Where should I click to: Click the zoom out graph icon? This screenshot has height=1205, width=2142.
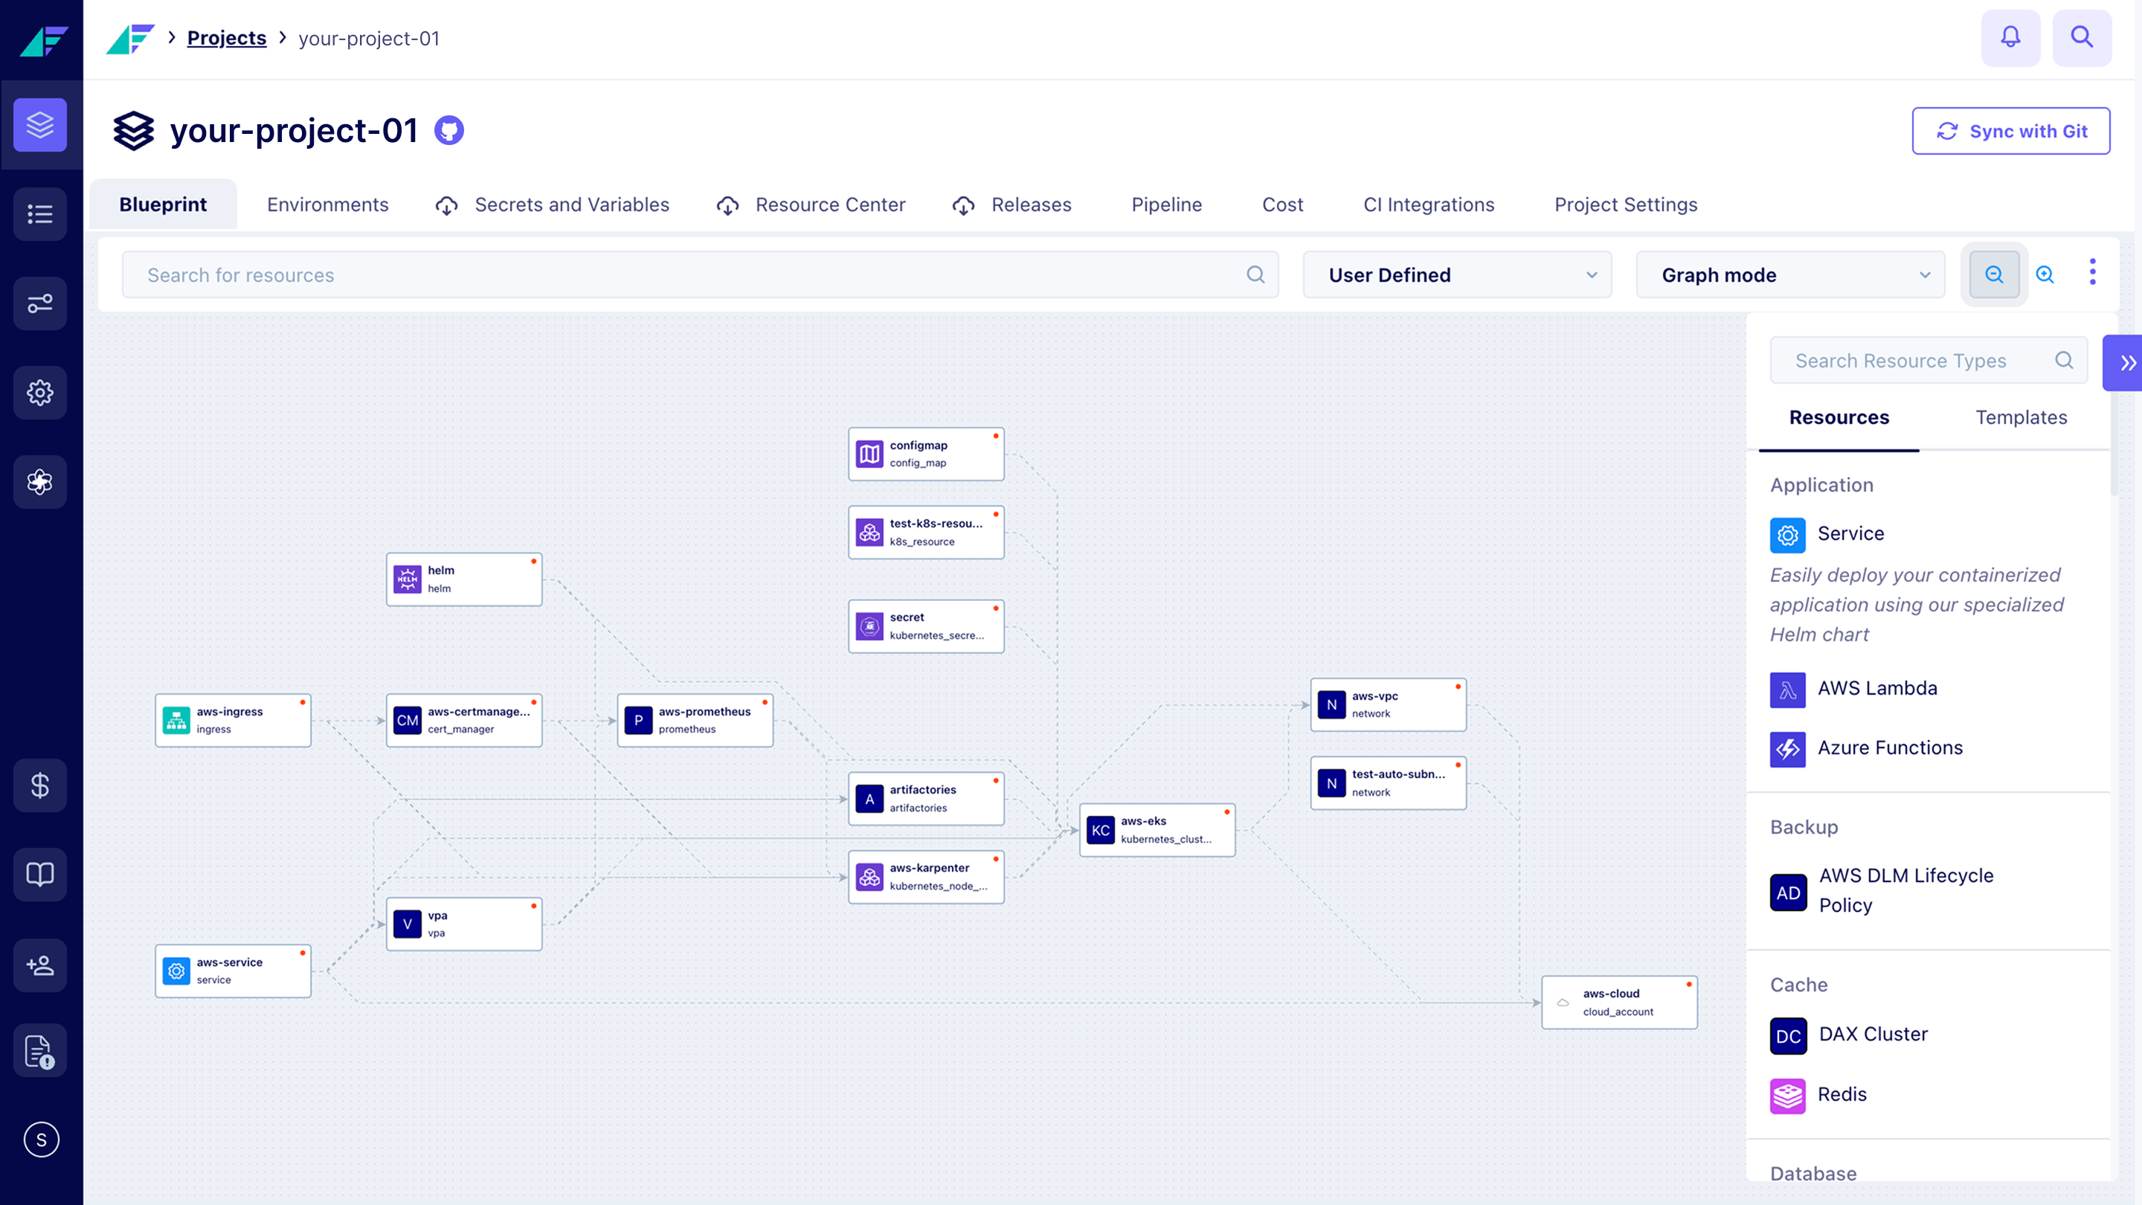coord(1994,274)
